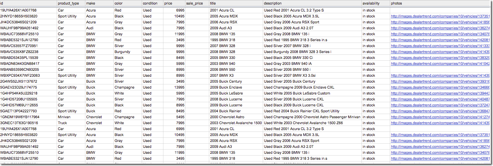Select the condition column header

click(152, 3)
